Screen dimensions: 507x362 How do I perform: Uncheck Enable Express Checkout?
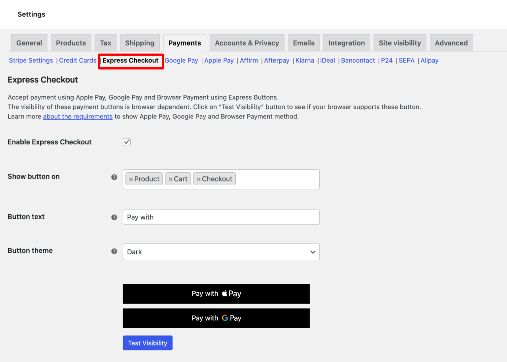(x=126, y=142)
